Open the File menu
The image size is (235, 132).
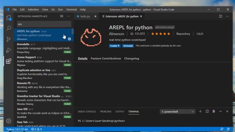[15, 10]
